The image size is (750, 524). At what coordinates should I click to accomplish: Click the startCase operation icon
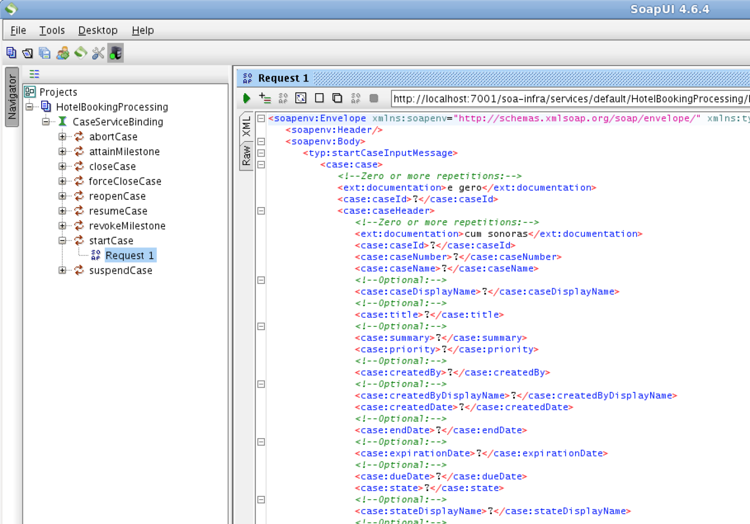(x=79, y=240)
